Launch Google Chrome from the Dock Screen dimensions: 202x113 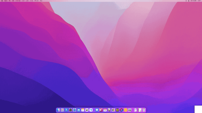coord(113,110)
